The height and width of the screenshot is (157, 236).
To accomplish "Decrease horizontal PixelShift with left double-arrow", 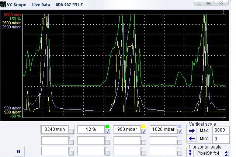I will tap(190, 153).
